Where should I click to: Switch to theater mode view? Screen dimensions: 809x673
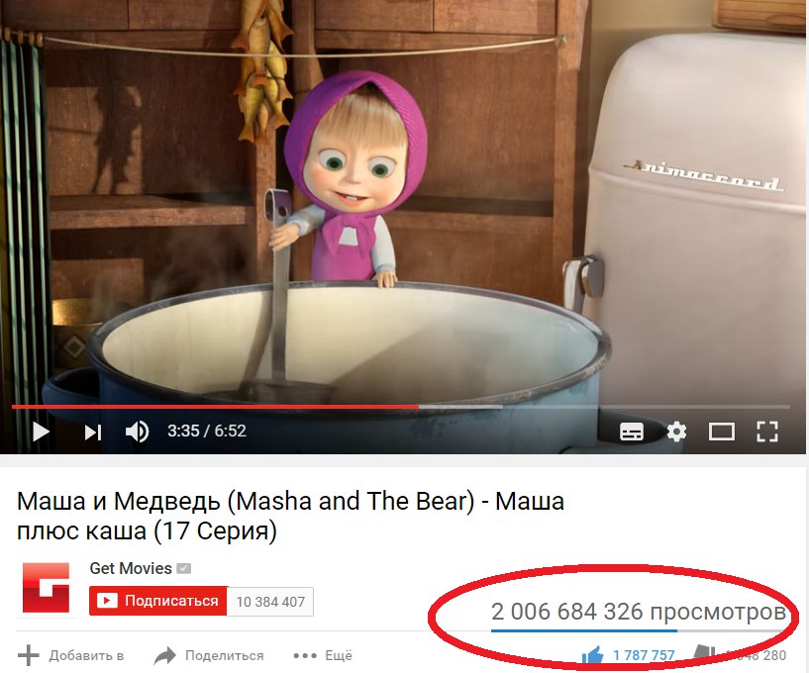coord(721,433)
